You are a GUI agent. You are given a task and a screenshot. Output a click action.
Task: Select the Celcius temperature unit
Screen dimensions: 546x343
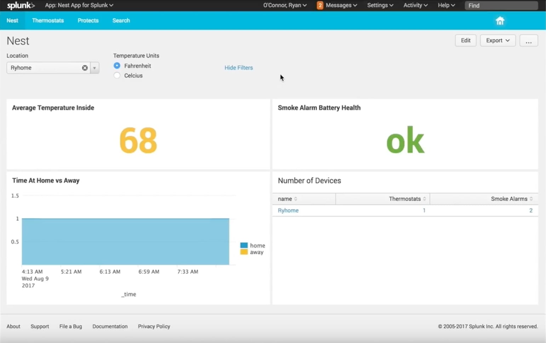pos(117,76)
